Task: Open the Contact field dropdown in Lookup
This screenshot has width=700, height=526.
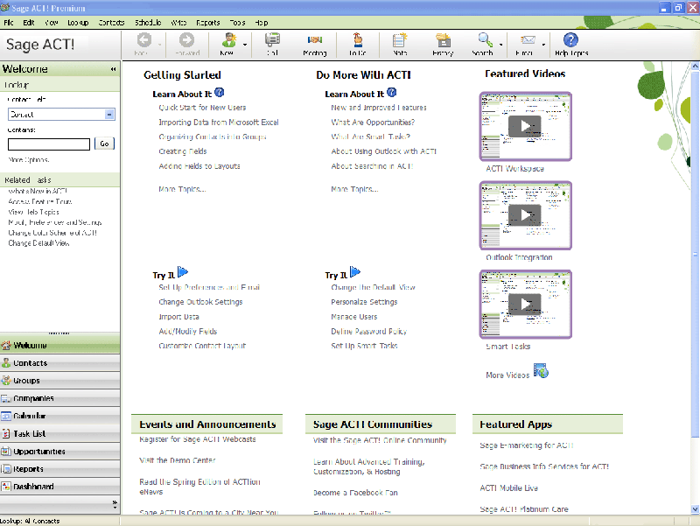Action: pos(109,115)
